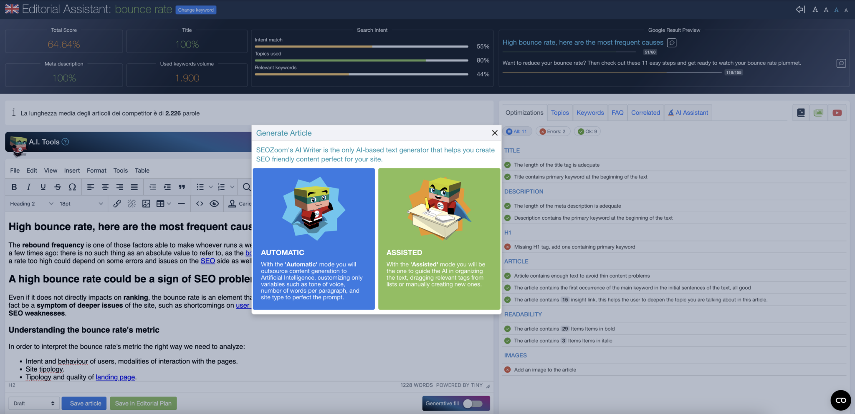This screenshot has height=414, width=855.
Task: Align text right
Action: coord(120,187)
